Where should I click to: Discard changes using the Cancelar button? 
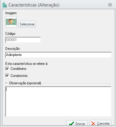click(100, 123)
